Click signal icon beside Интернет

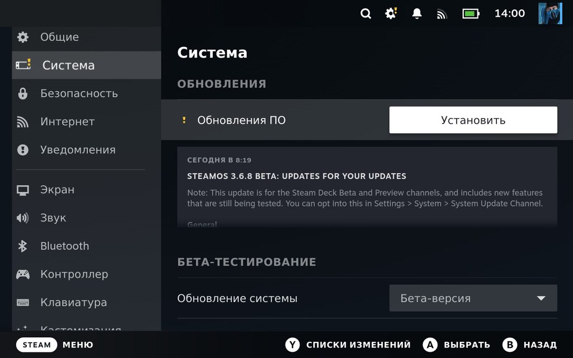22,121
